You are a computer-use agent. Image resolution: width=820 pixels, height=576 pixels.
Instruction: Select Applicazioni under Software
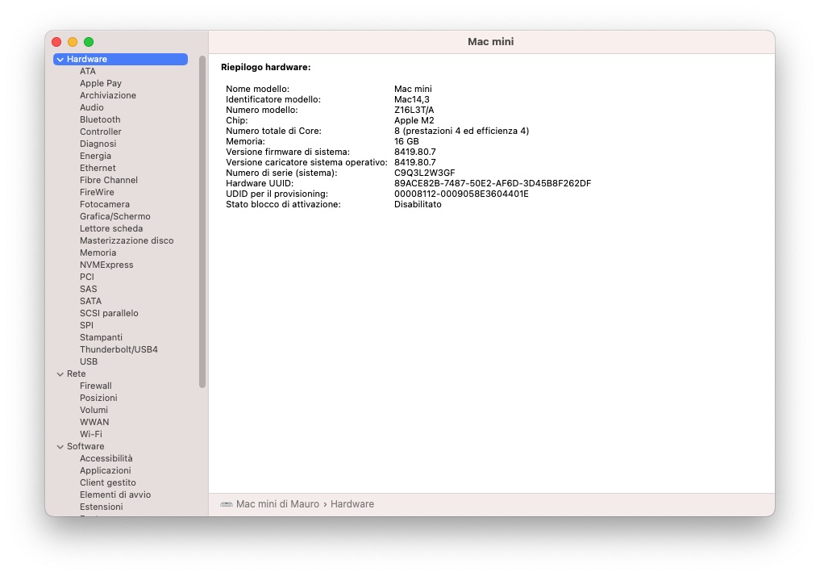pos(105,470)
